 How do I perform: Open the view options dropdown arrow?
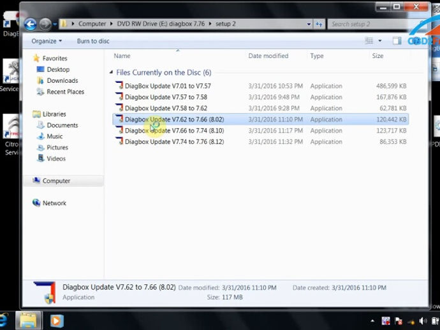click(379, 41)
